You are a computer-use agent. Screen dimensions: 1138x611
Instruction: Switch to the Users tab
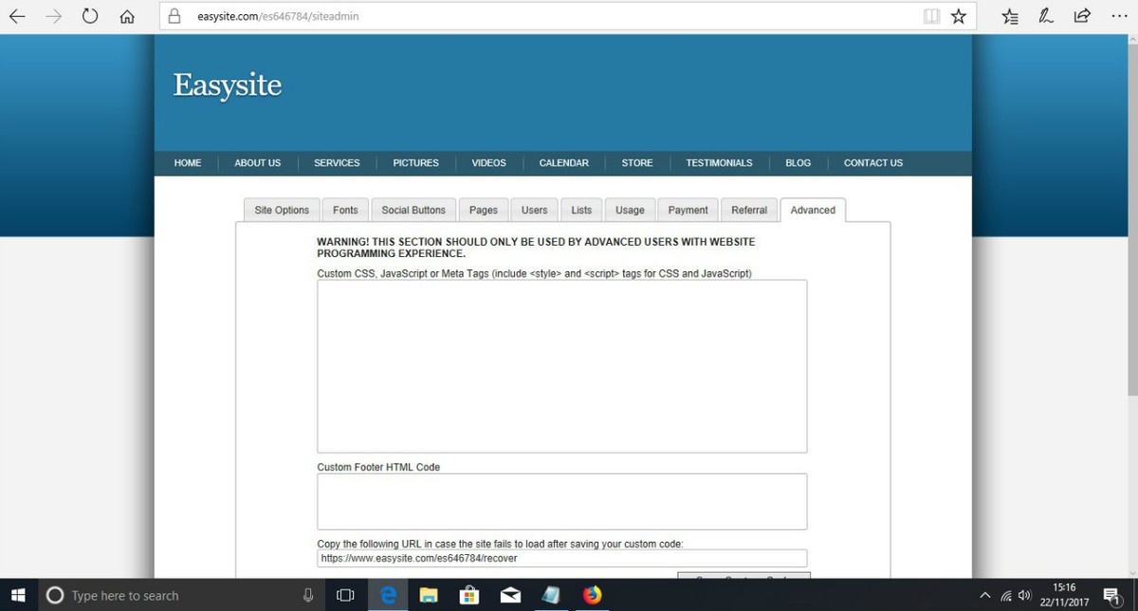(x=534, y=210)
